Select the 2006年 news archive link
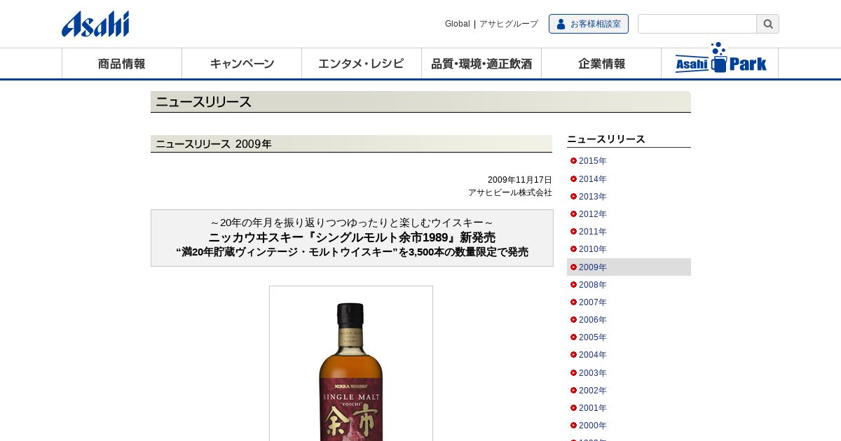 pyautogui.click(x=593, y=320)
